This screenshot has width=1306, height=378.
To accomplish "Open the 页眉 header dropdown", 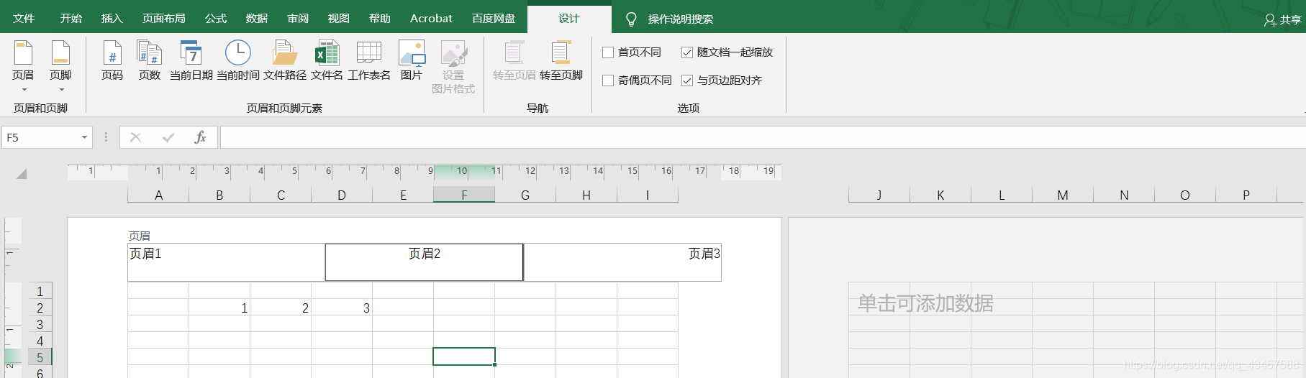I will click(23, 66).
